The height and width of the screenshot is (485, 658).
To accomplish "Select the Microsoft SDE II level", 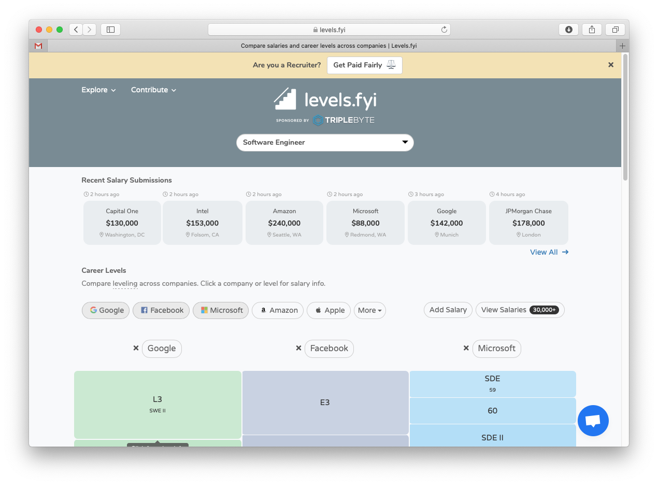I will tap(493, 436).
